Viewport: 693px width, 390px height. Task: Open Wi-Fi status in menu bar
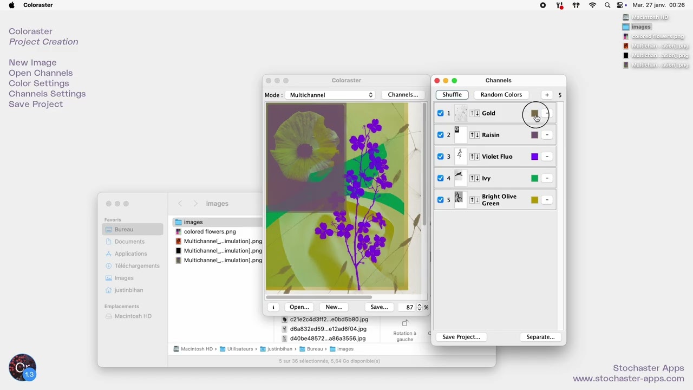pyautogui.click(x=592, y=5)
